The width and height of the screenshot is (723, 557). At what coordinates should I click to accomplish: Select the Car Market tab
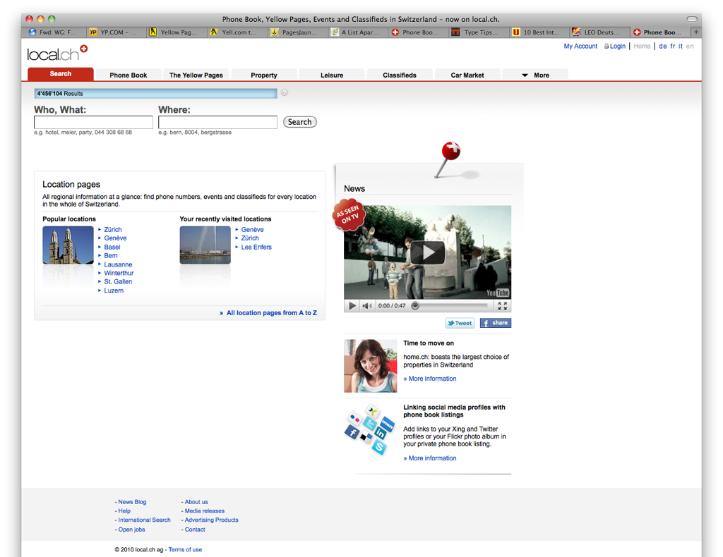(467, 75)
